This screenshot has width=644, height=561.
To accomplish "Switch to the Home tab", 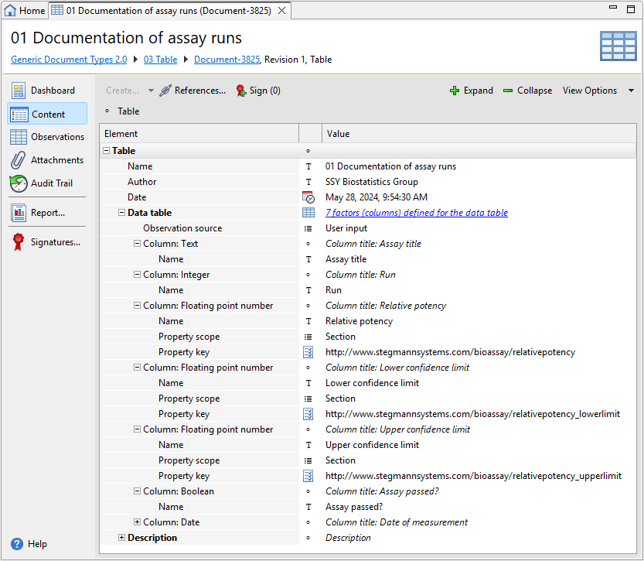I will (24, 10).
